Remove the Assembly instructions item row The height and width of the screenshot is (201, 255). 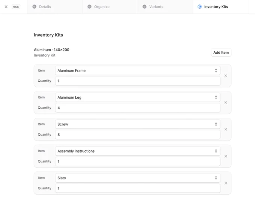(x=226, y=156)
